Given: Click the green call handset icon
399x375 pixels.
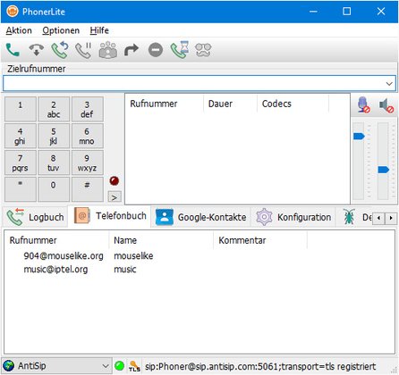Looking at the screenshot, I should [x=13, y=50].
